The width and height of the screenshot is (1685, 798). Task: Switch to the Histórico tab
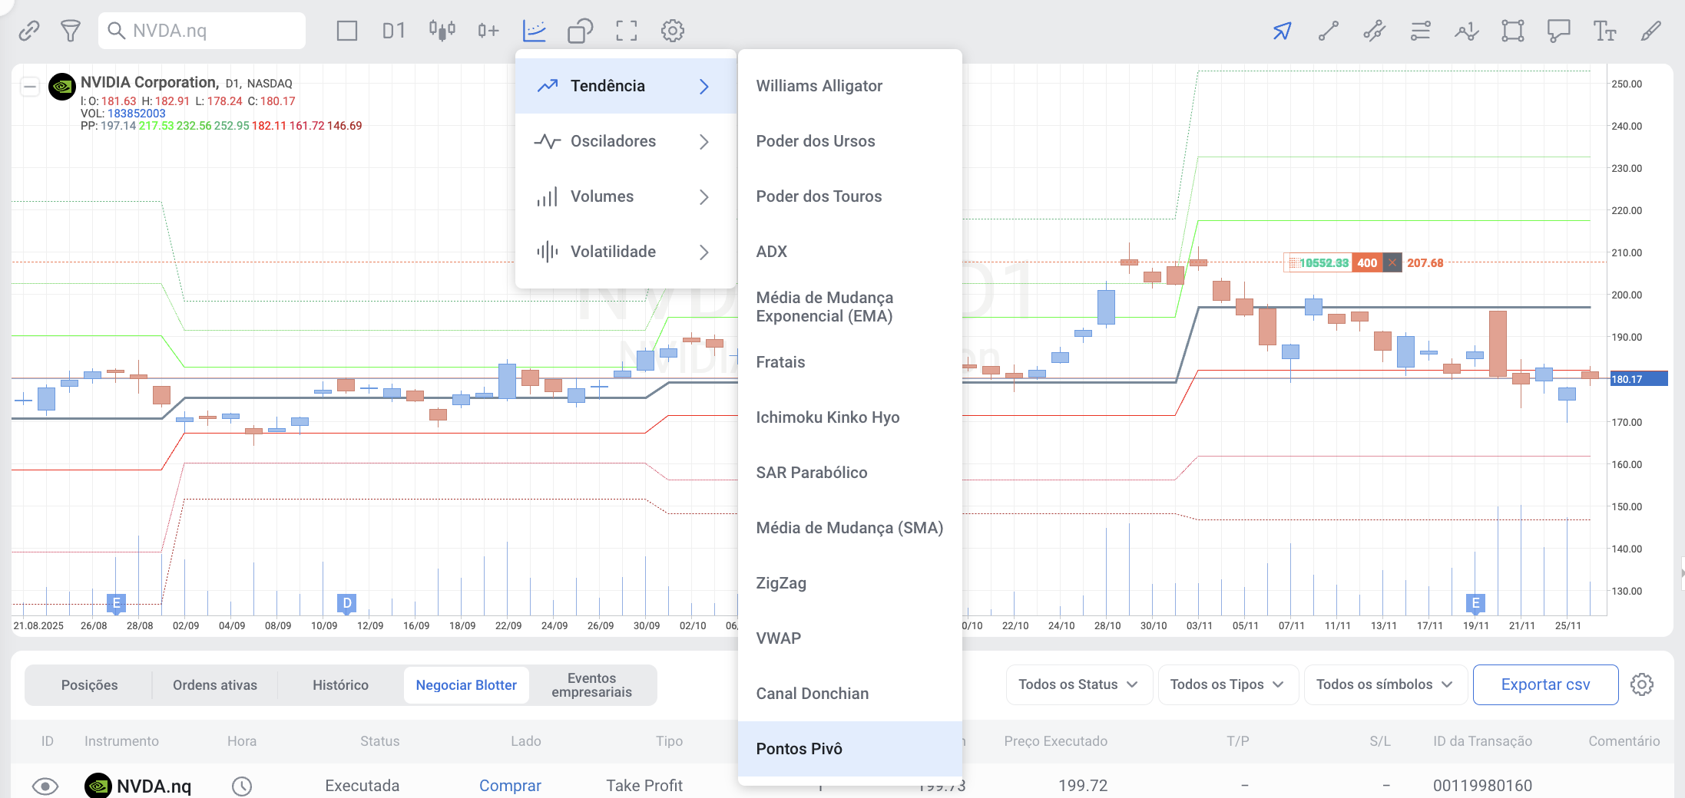point(340,685)
